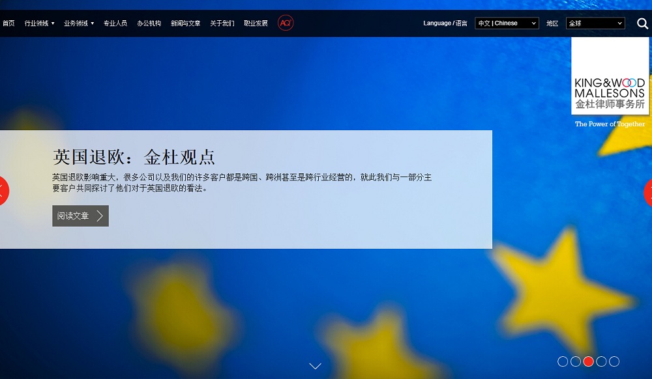The image size is (652, 379).
Task: Open the 中文 | Chinese language dropdown
Action: pos(507,23)
